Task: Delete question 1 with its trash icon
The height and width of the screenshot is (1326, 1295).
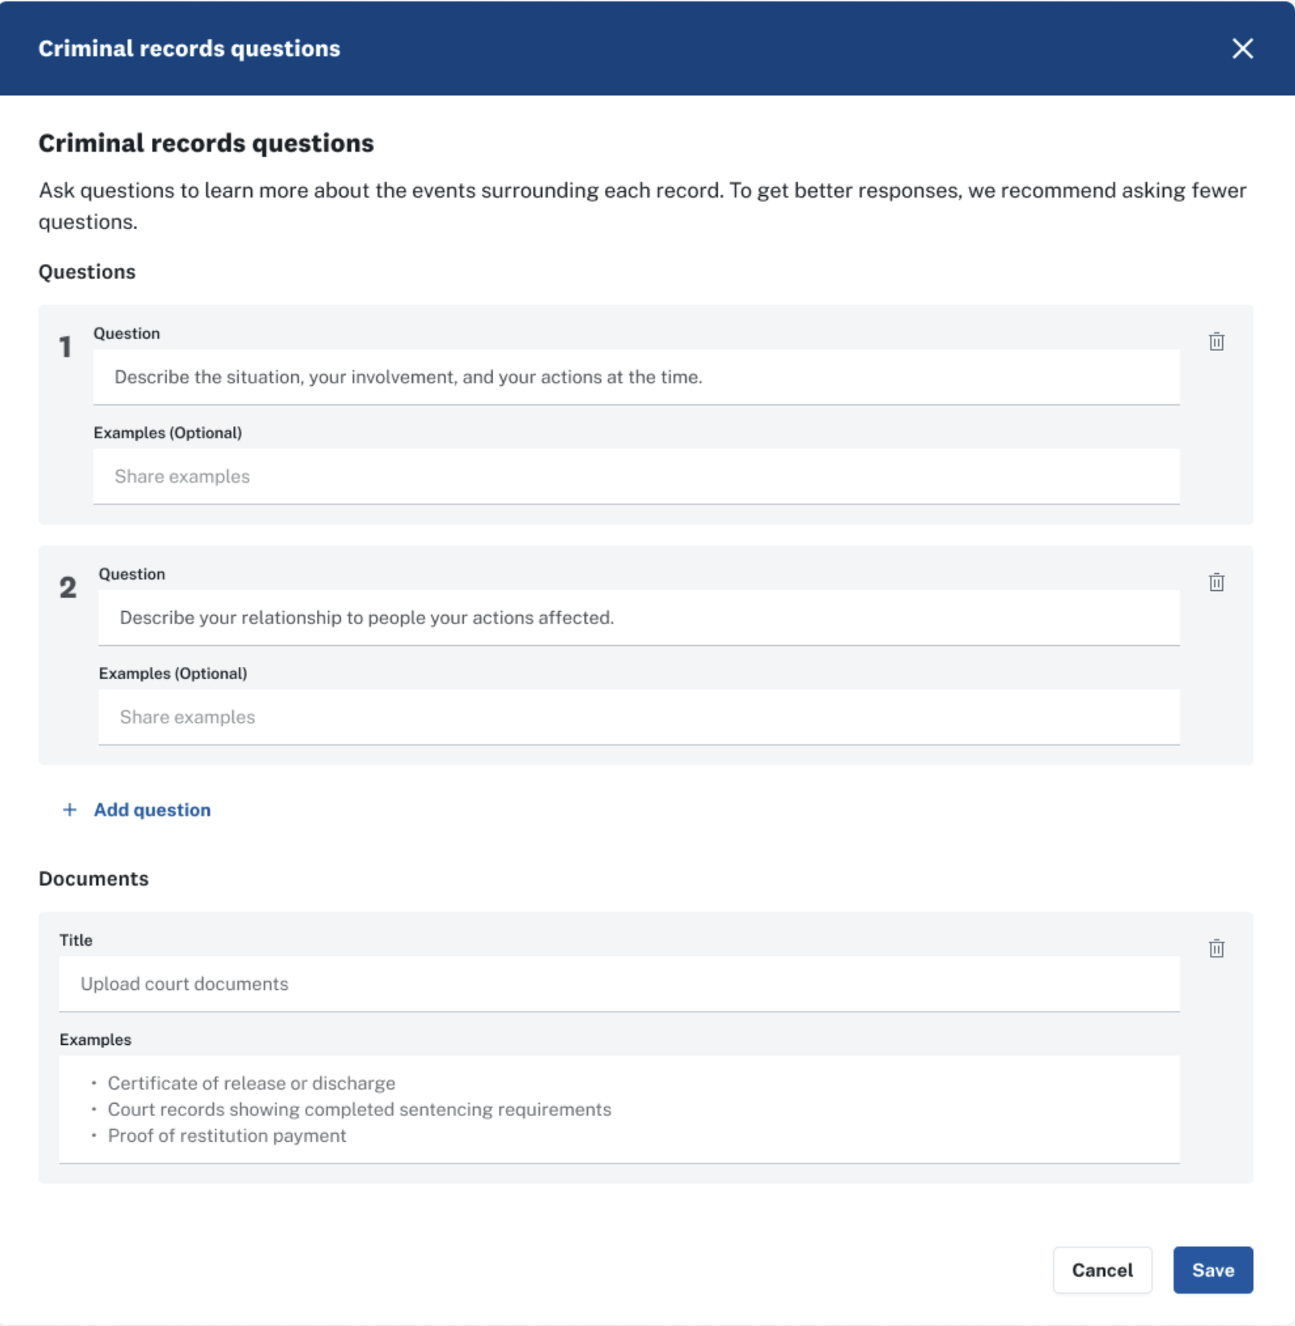Action: [x=1216, y=342]
